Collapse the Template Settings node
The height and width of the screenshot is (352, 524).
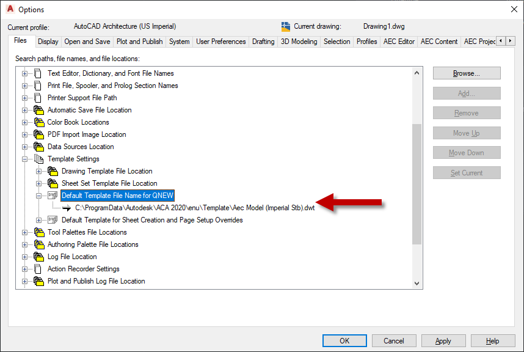pyautogui.click(x=24, y=159)
